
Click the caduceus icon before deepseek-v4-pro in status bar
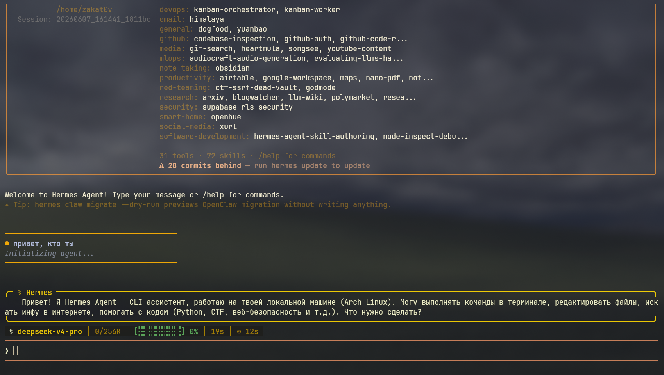tap(11, 332)
